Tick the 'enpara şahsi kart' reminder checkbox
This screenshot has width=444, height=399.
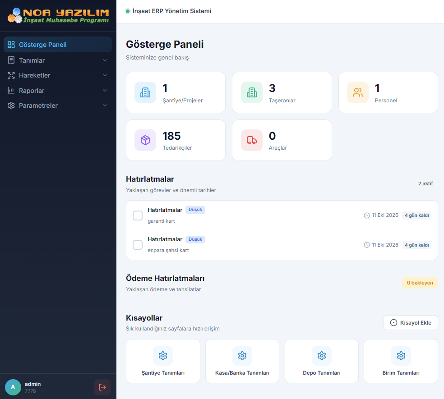point(138,245)
